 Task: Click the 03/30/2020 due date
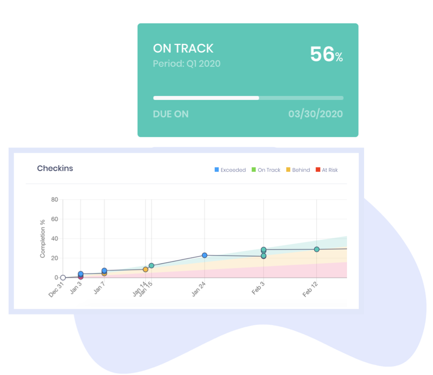click(315, 114)
